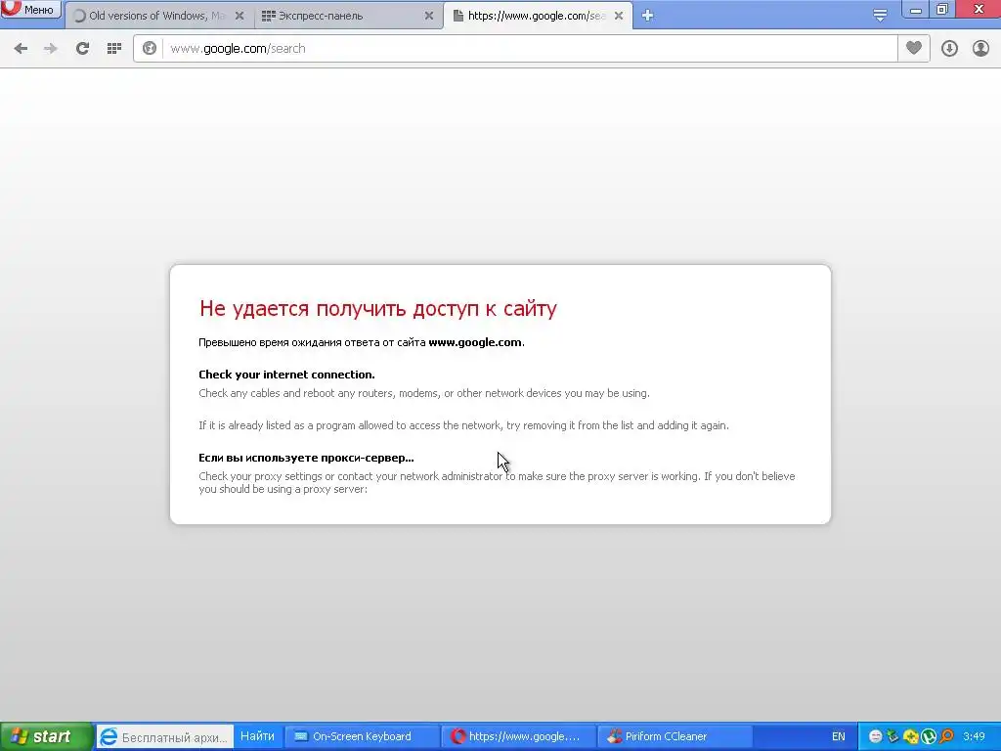This screenshot has width=1001, height=751.
Task: Minimize the Opera window
Action: (x=915, y=10)
